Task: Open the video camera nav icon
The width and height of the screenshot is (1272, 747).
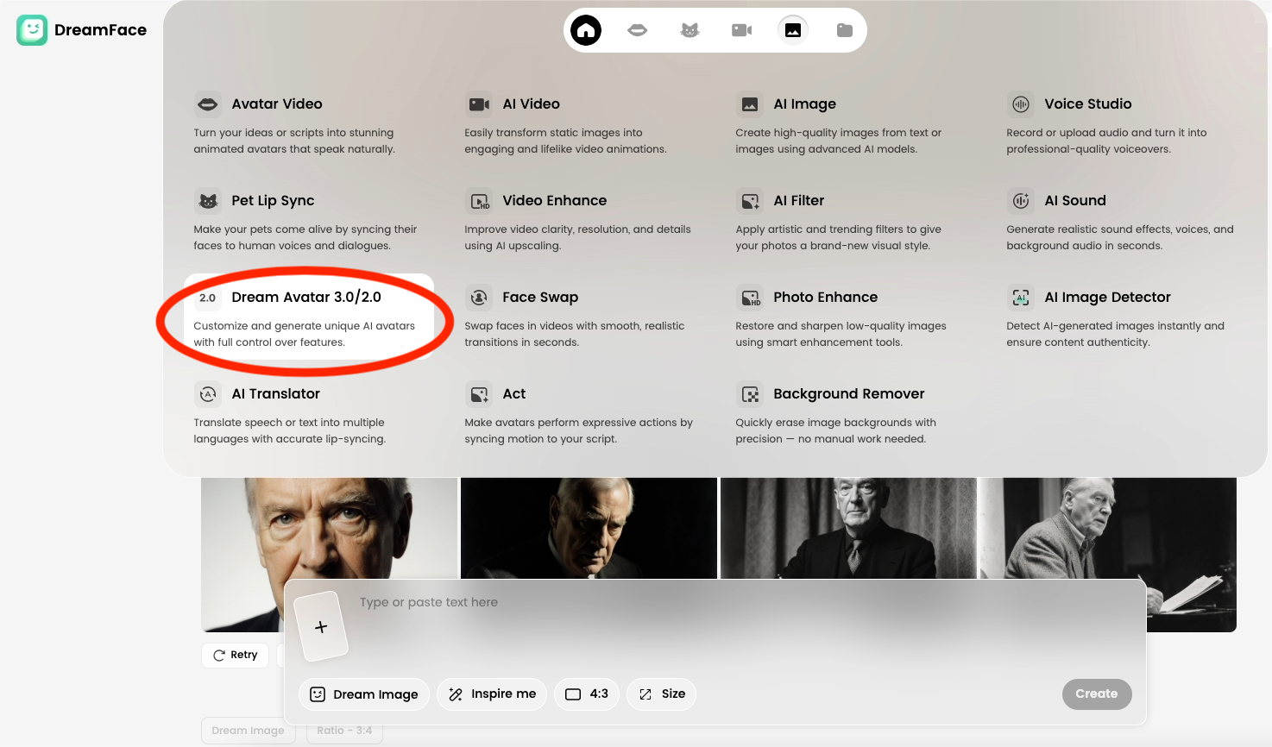Action: click(741, 30)
